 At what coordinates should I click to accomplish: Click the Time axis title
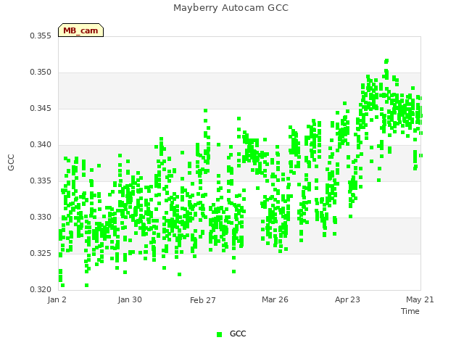(x=410, y=311)
